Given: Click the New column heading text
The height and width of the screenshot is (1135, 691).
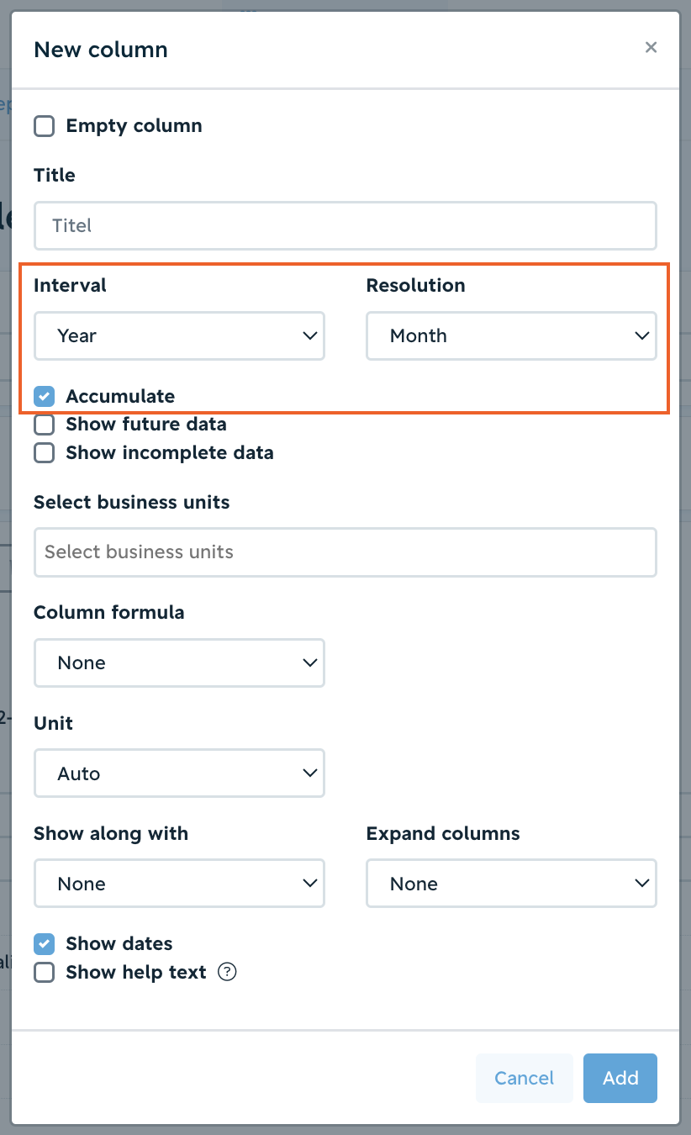Looking at the screenshot, I should [101, 50].
